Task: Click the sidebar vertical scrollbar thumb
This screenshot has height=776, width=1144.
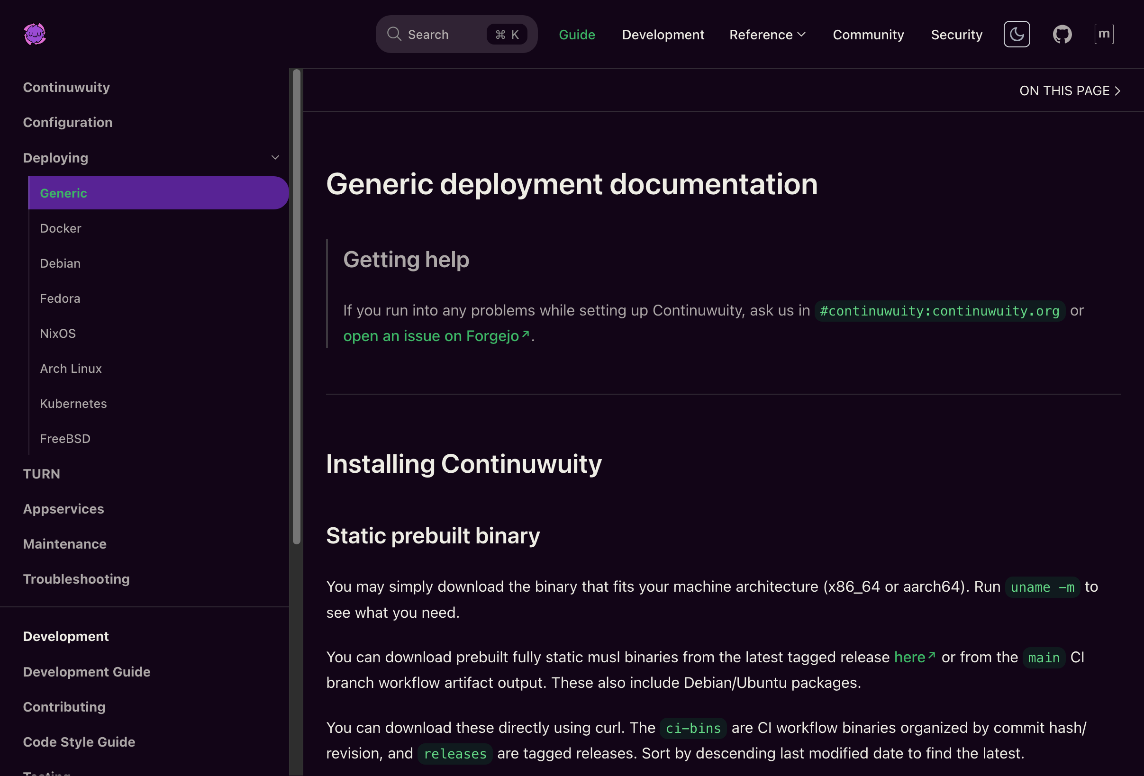Action: [x=296, y=305]
